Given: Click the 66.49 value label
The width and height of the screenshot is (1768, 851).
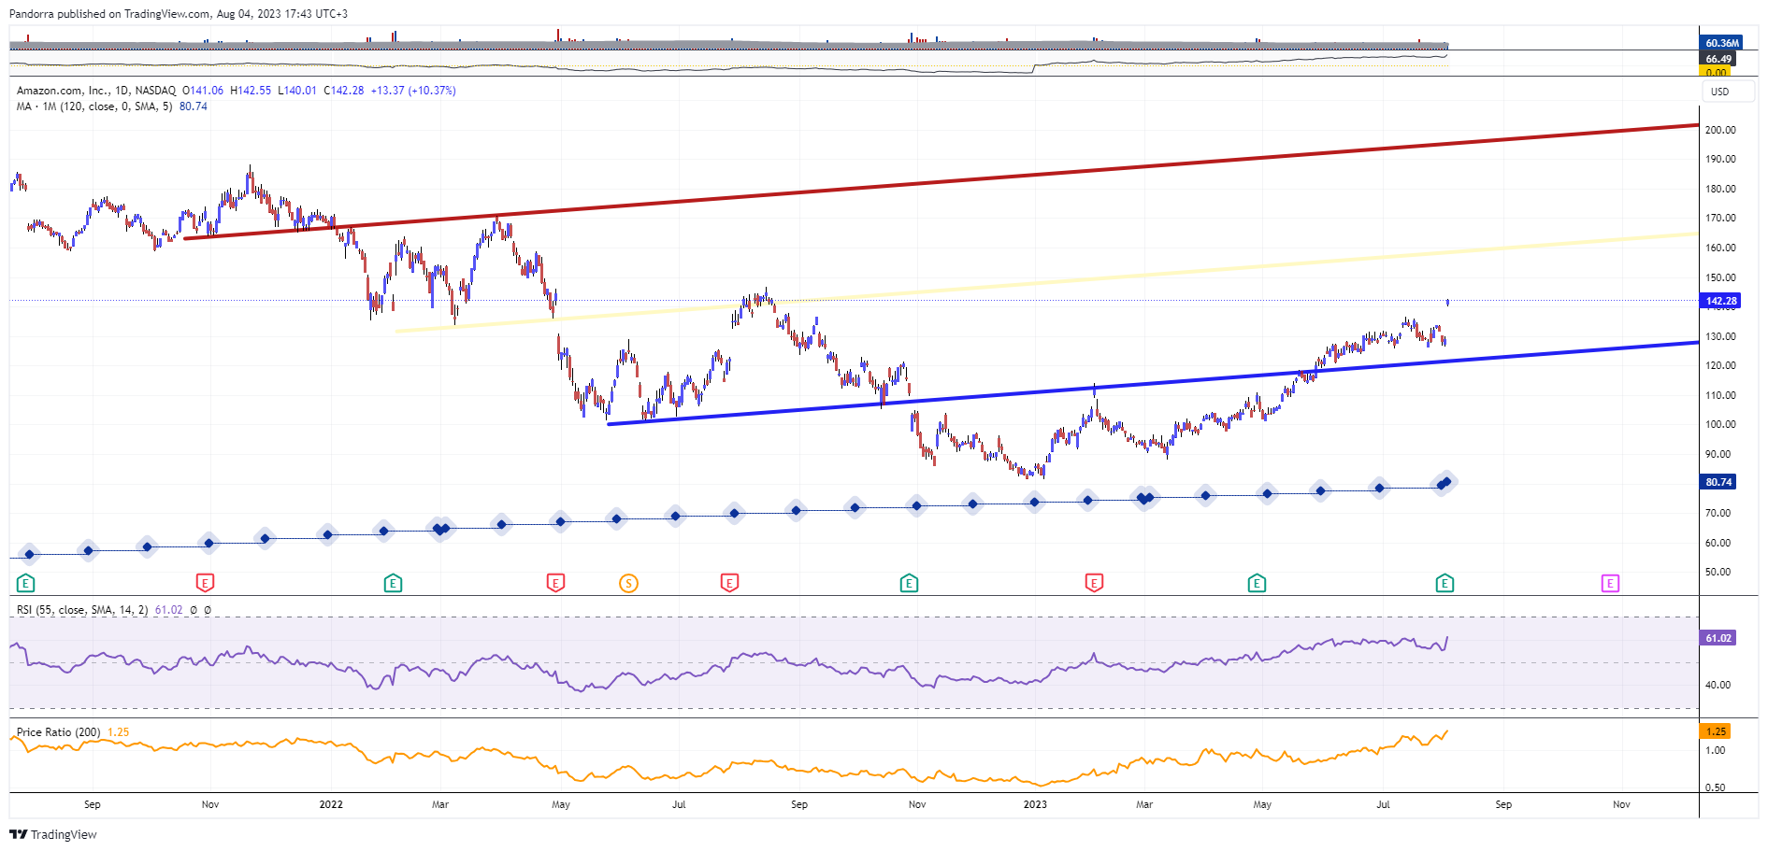Looking at the screenshot, I should [x=1718, y=59].
